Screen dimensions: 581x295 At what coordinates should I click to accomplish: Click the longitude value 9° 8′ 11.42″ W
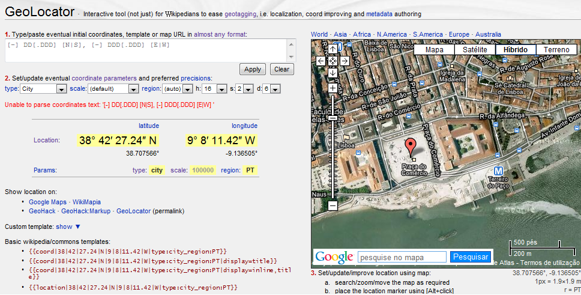click(x=221, y=140)
